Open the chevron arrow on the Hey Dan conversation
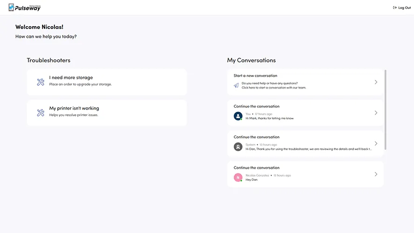 [376, 174]
